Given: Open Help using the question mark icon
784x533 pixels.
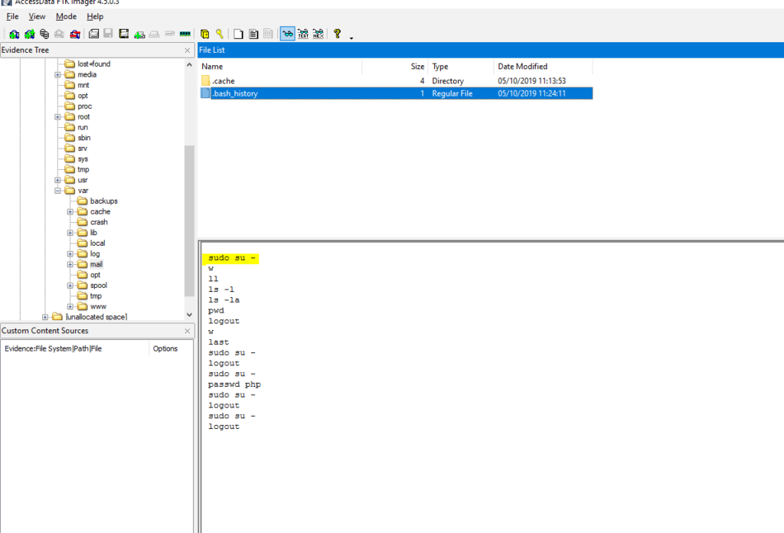Looking at the screenshot, I should pos(335,34).
